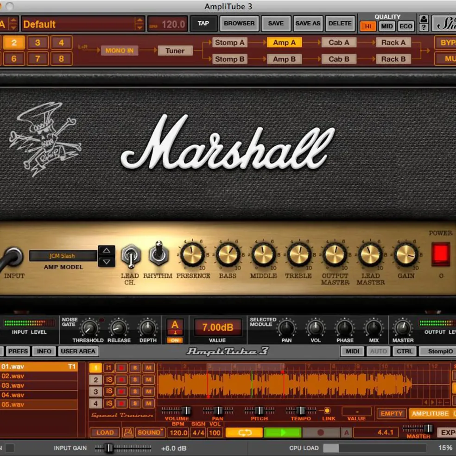Adjust the Speed Trainer Tempo slider
The image size is (456, 456).
(x=301, y=411)
